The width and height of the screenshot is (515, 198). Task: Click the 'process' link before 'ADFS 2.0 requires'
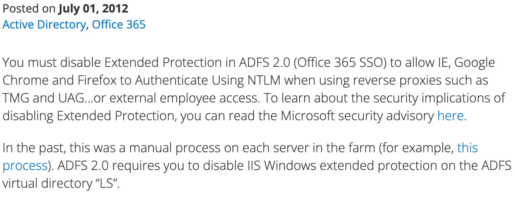pyautogui.click(x=25, y=166)
